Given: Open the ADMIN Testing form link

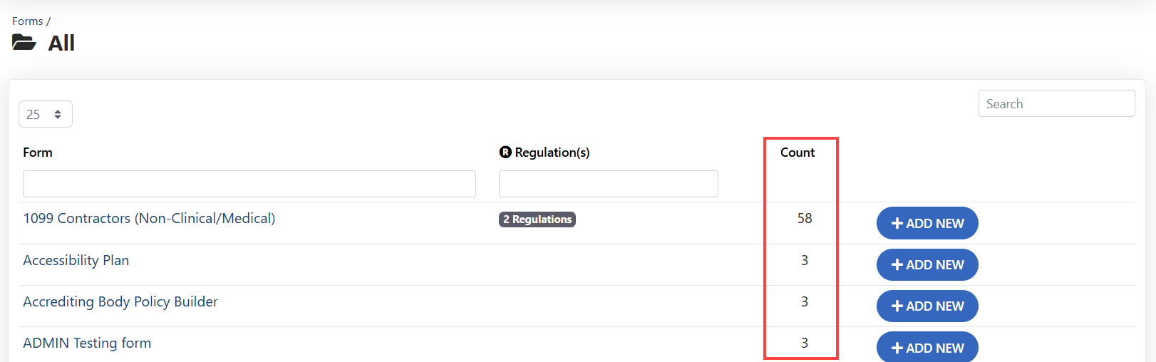Looking at the screenshot, I should pyautogui.click(x=87, y=343).
